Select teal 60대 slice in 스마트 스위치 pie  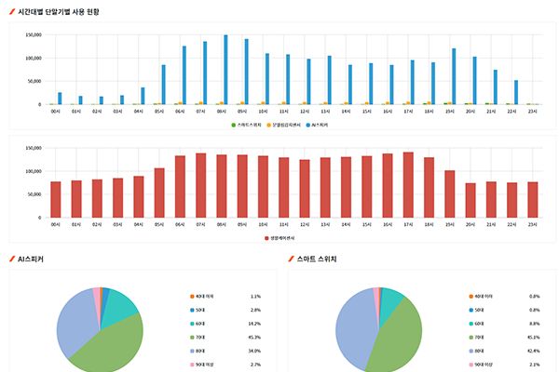tap(389, 302)
